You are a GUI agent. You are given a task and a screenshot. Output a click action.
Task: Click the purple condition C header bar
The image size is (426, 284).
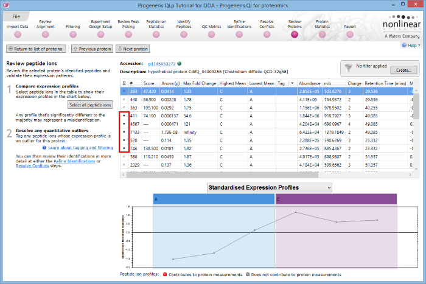tap(336, 199)
